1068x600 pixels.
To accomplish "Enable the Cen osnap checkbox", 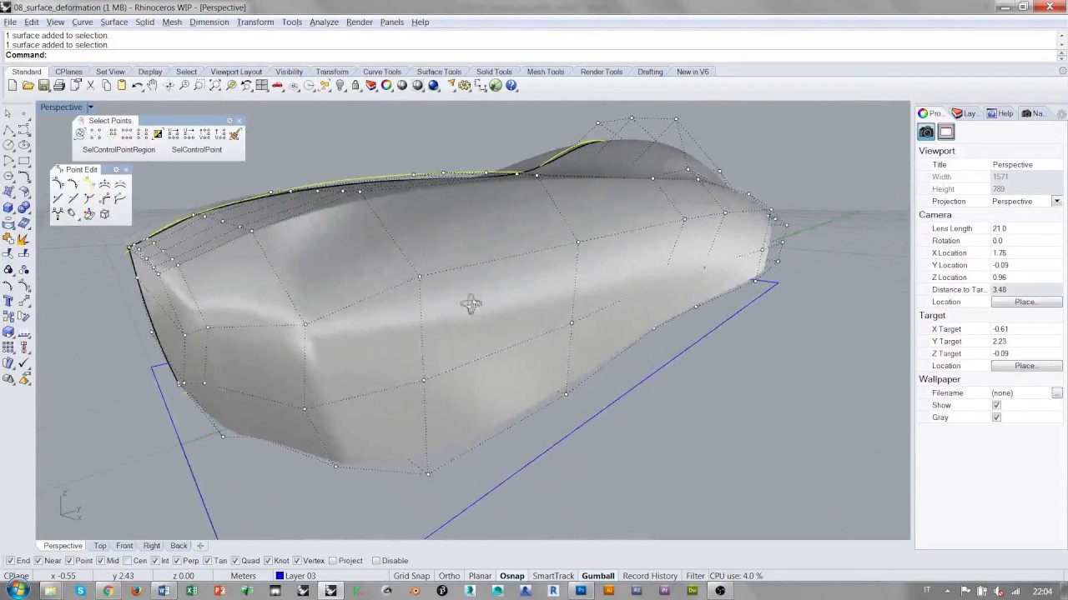I will point(128,561).
